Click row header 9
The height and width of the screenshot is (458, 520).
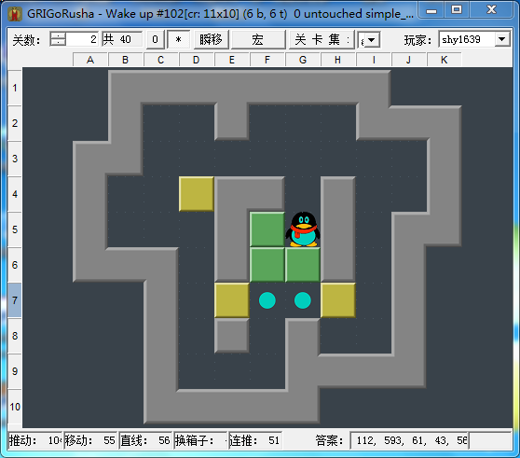pos(15,371)
